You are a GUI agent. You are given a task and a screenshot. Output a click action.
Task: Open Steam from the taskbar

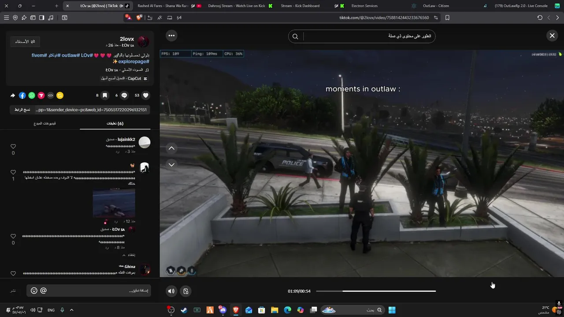click(184, 310)
